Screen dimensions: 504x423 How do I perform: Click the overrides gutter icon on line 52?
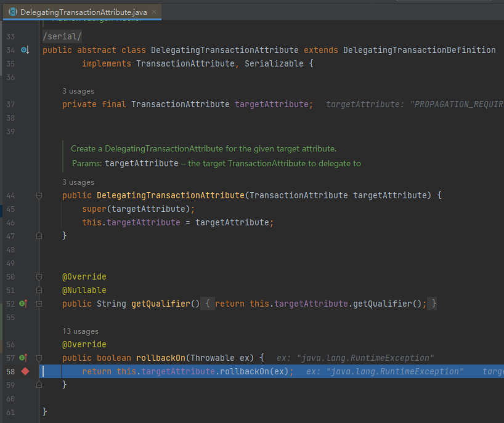(x=23, y=304)
